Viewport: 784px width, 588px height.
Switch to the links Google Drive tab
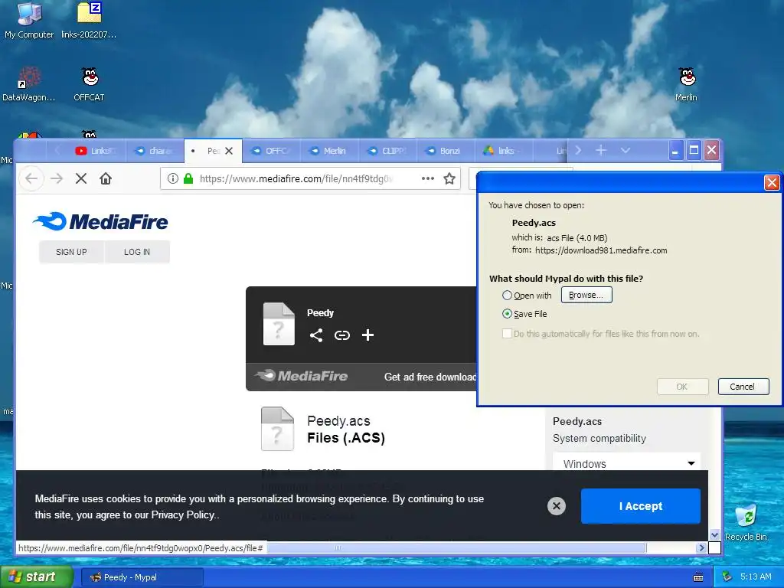504,151
